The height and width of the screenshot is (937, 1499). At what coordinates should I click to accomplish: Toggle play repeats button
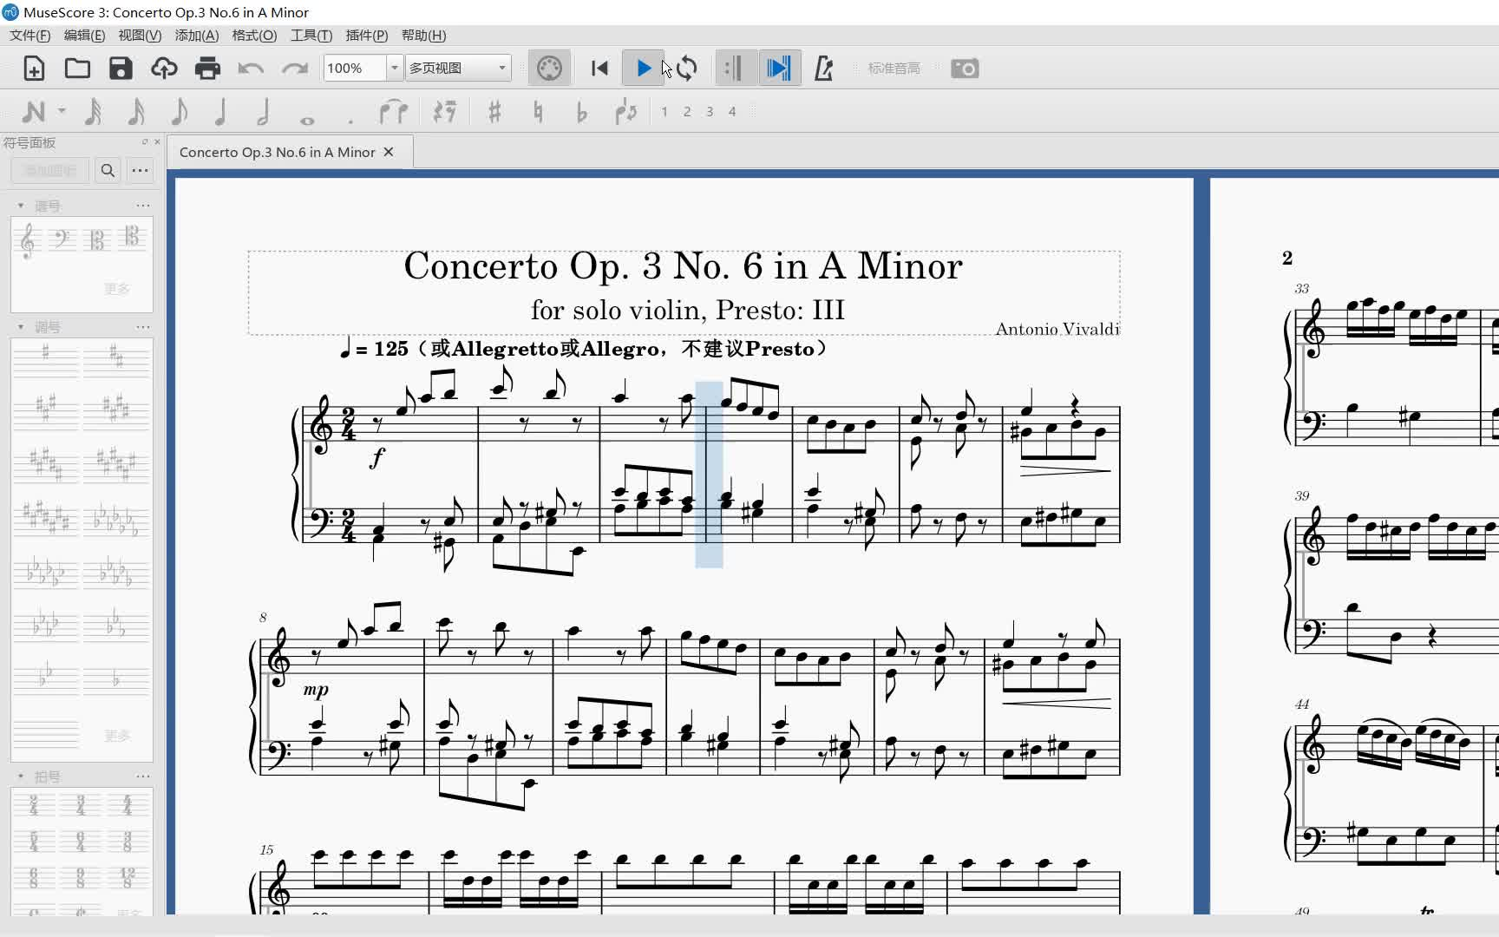735,68
